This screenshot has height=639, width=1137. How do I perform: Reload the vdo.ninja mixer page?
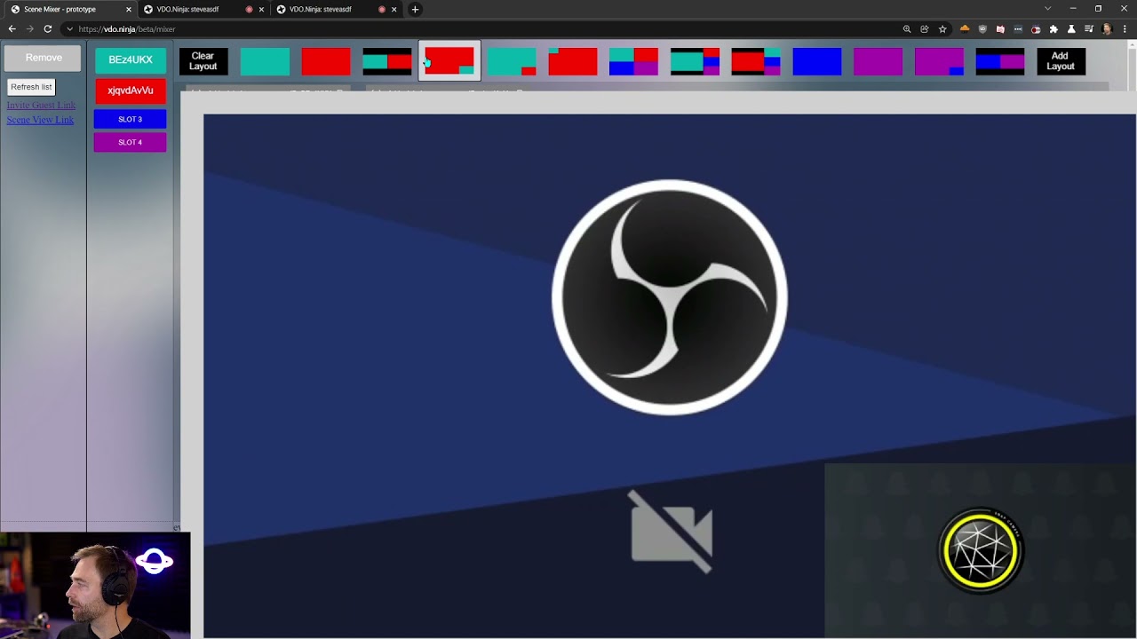(48, 29)
